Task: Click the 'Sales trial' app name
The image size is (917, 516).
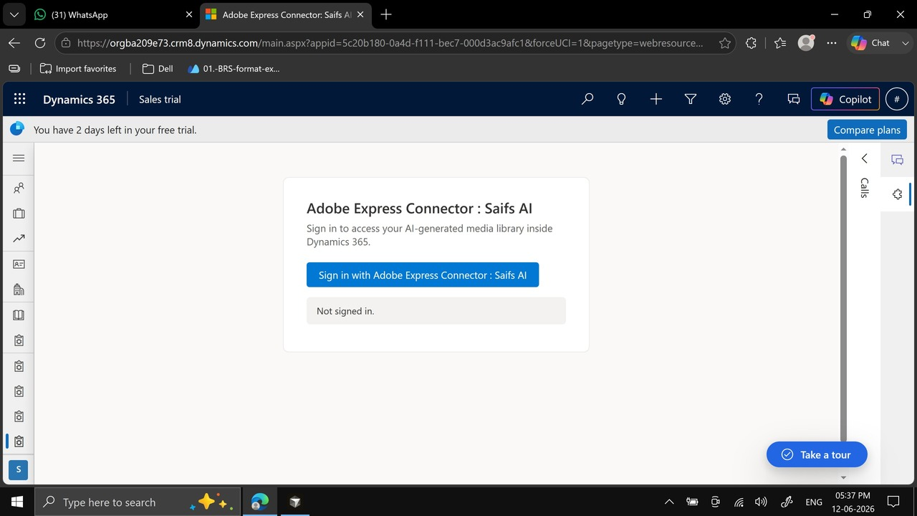Action: click(160, 100)
